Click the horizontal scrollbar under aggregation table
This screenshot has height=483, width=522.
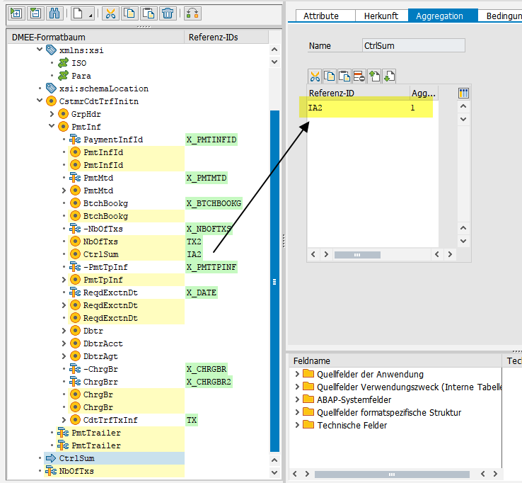click(356, 254)
